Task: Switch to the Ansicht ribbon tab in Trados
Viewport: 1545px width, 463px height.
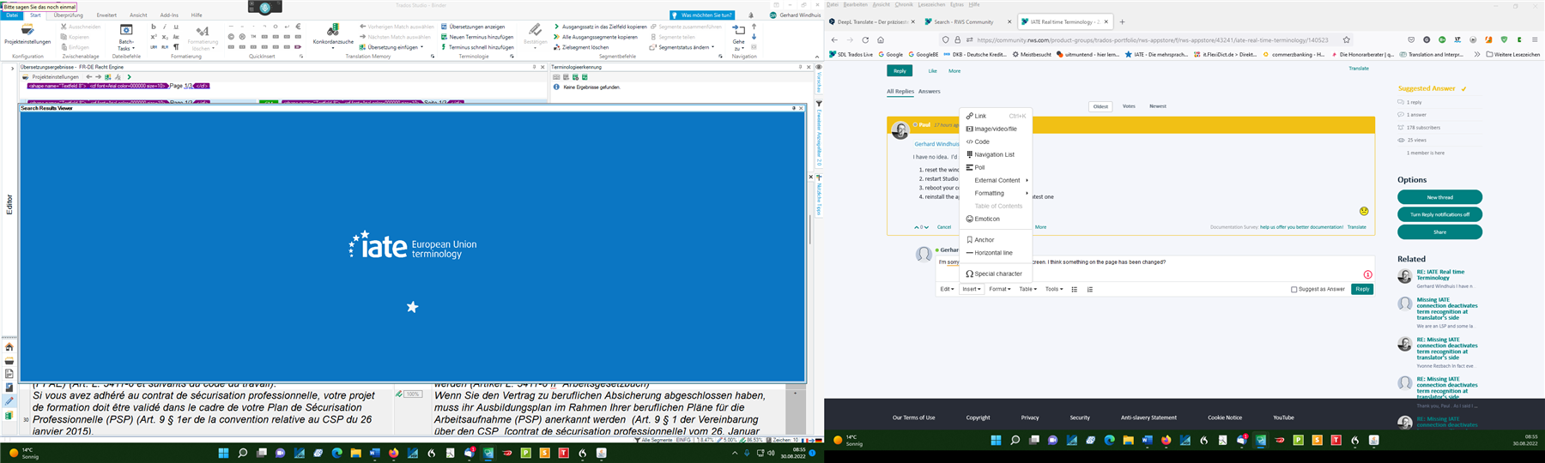Action: coord(138,15)
